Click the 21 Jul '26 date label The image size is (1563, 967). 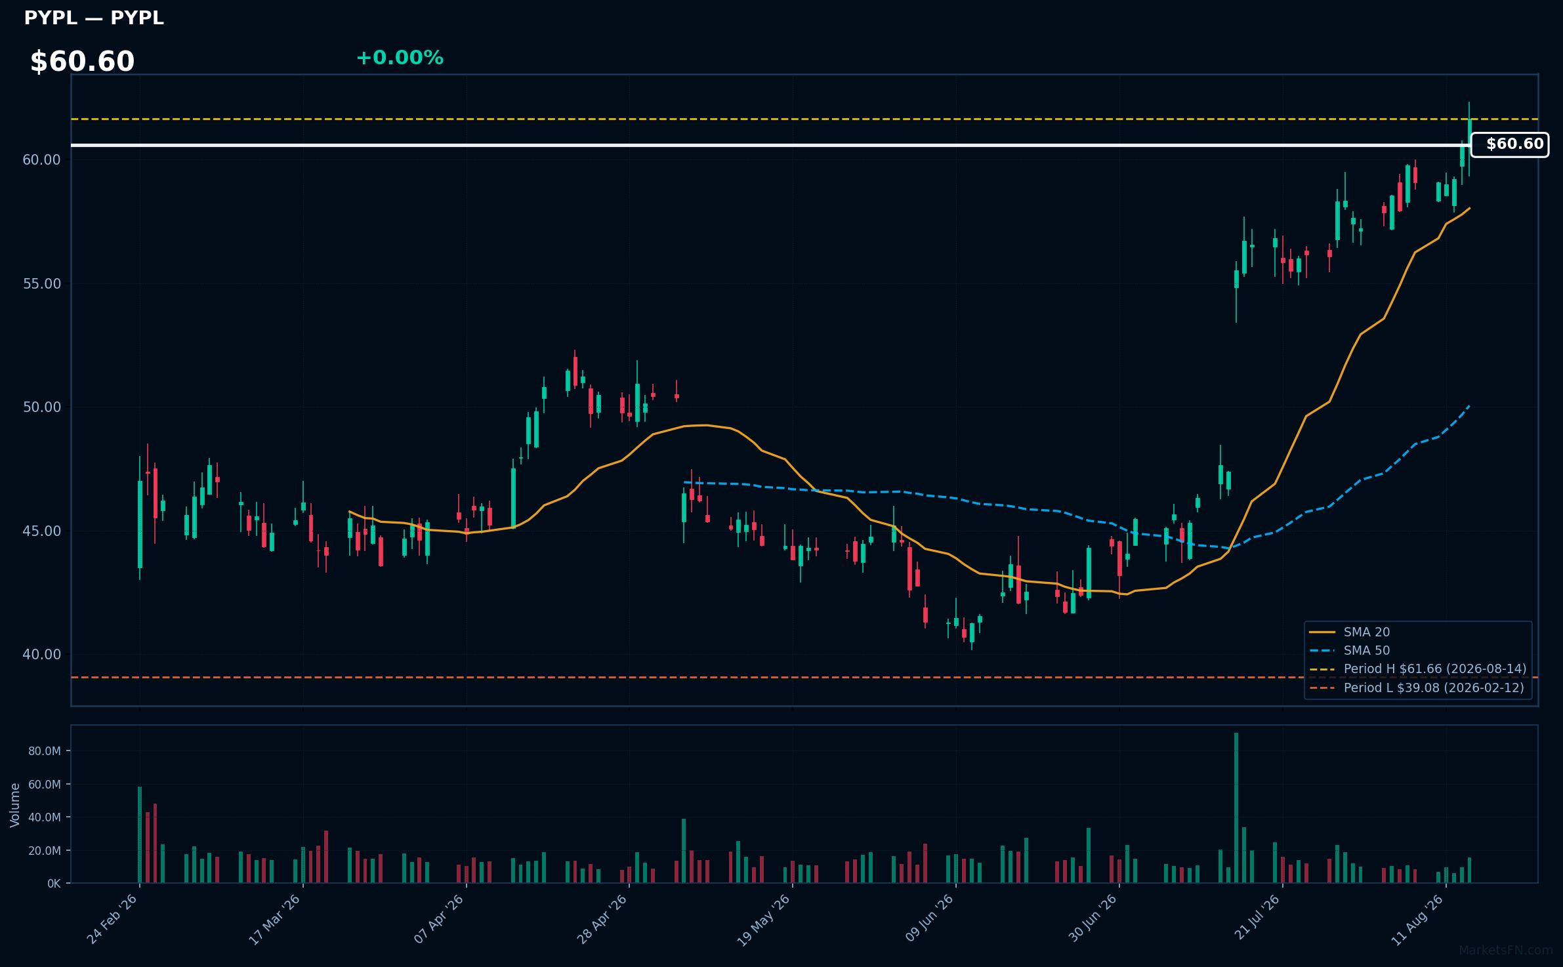pos(1257,918)
